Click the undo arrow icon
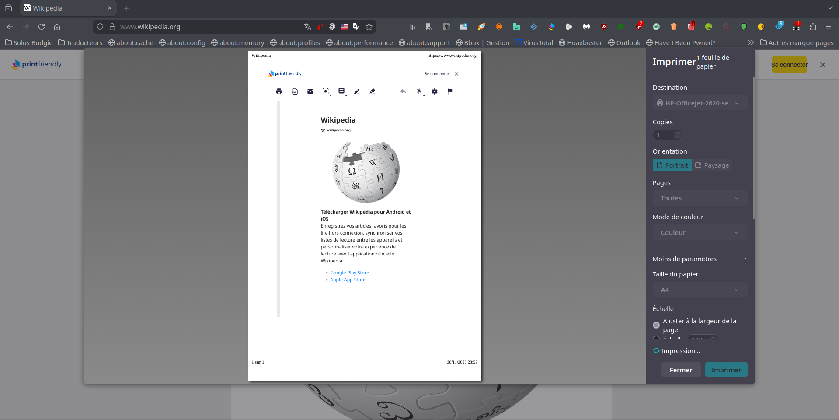 (x=403, y=91)
